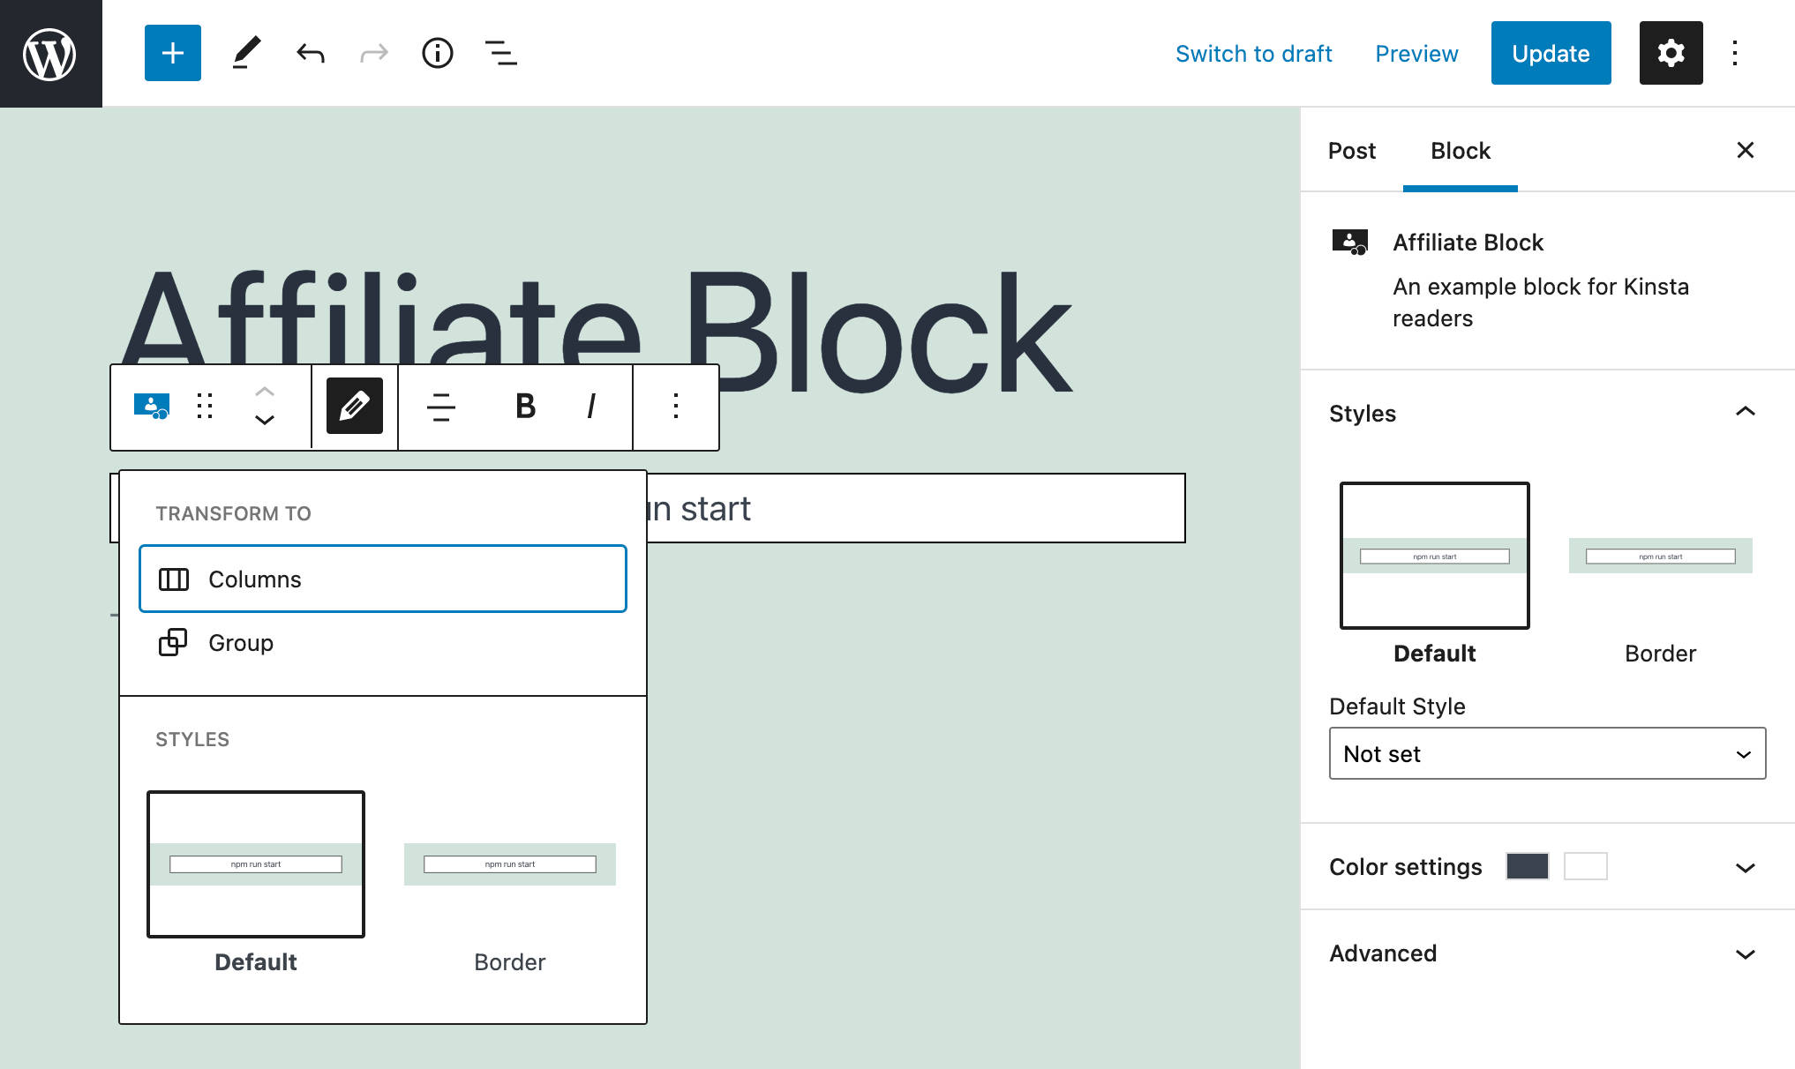The width and height of the screenshot is (1795, 1069).
Task: Open the block inserter plus button
Action: point(173,53)
